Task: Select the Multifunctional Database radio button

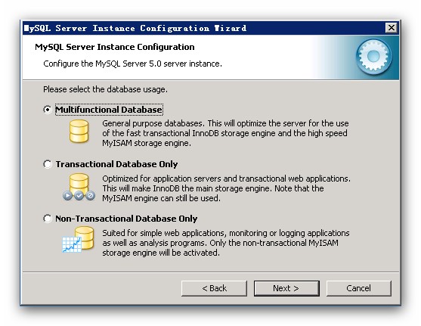Action: pyautogui.click(x=48, y=110)
